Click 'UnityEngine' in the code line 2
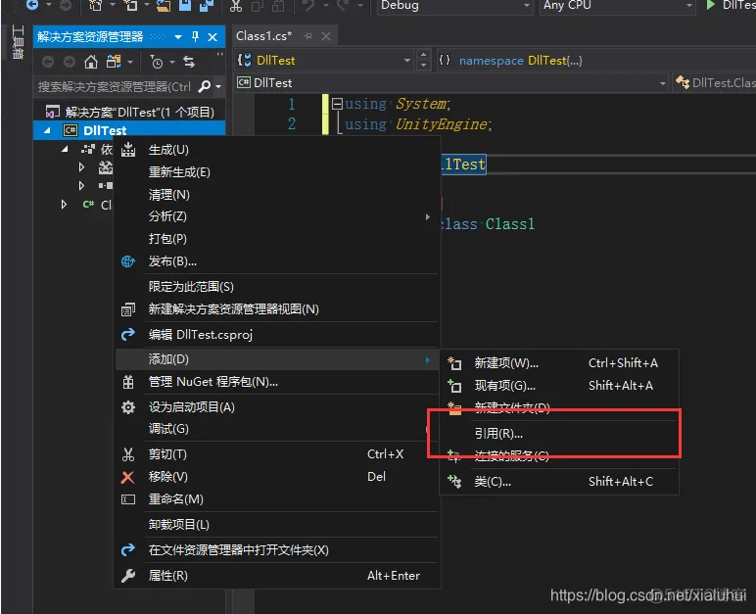756x614 pixels. 441,124
